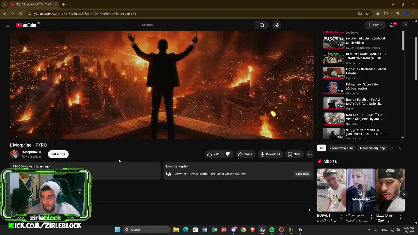Open the live chat replay panel
The width and height of the screenshot is (418, 235).
coord(302,174)
